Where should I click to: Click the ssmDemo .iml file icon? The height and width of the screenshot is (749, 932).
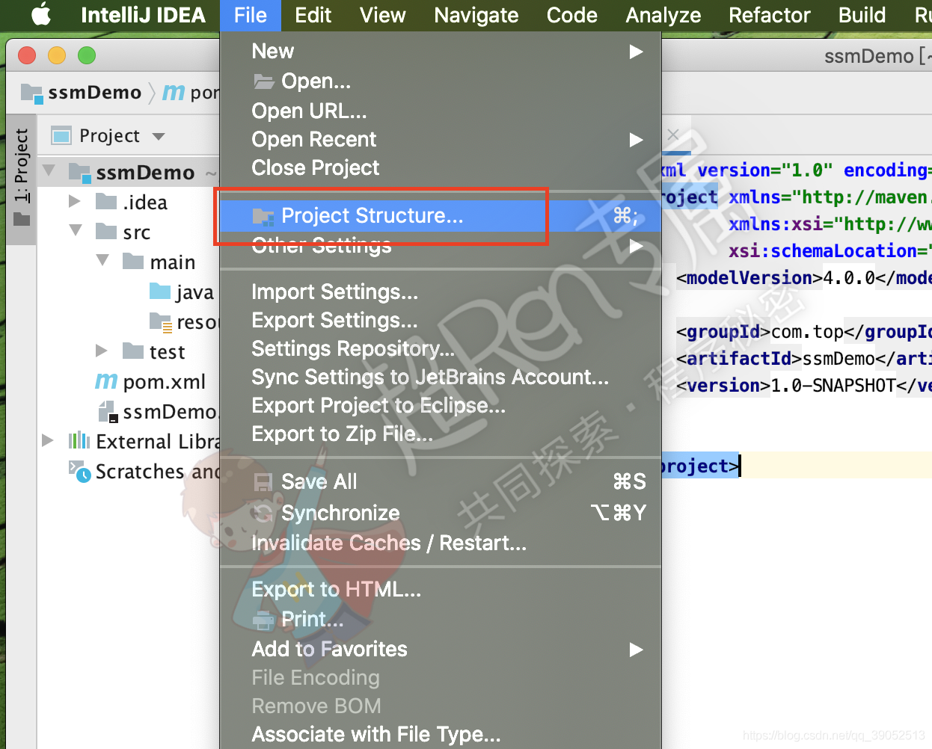[x=107, y=411]
